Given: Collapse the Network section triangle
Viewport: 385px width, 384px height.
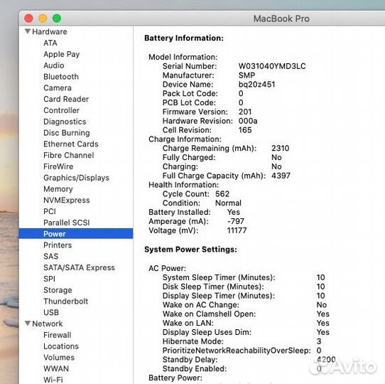Looking at the screenshot, I should (x=28, y=324).
